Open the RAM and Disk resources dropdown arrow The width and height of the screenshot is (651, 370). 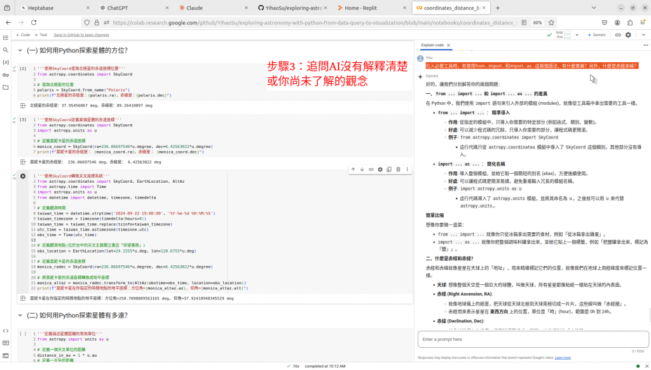click(x=577, y=35)
